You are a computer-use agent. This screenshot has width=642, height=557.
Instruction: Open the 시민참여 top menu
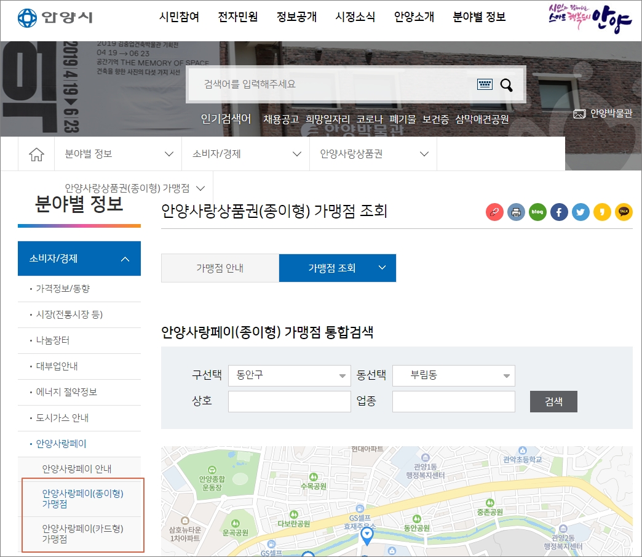[179, 17]
